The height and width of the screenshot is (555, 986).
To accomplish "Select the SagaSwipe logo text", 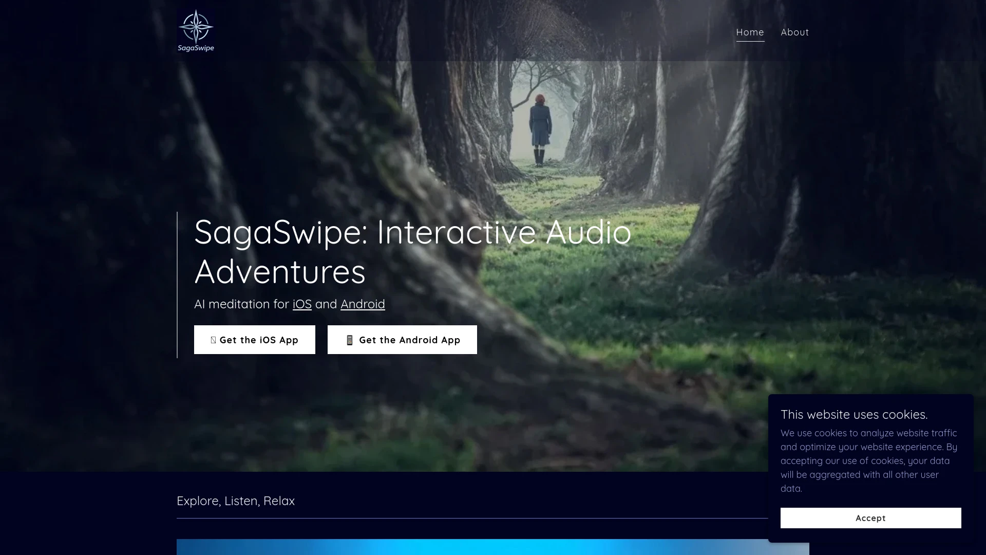I will click(195, 49).
